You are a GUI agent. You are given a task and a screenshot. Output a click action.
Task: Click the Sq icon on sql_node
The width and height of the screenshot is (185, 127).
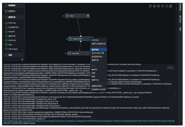pyautogui.click(x=69, y=53)
